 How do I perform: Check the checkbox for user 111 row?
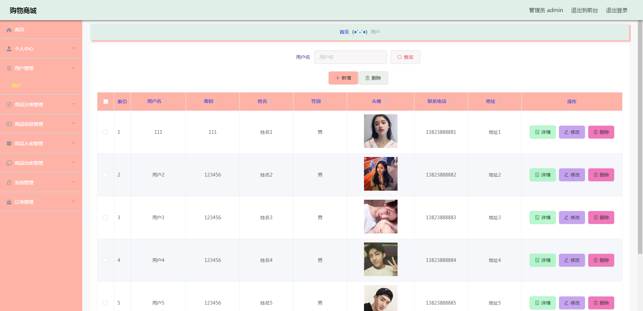pyautogui.click(x=105, y=132)
